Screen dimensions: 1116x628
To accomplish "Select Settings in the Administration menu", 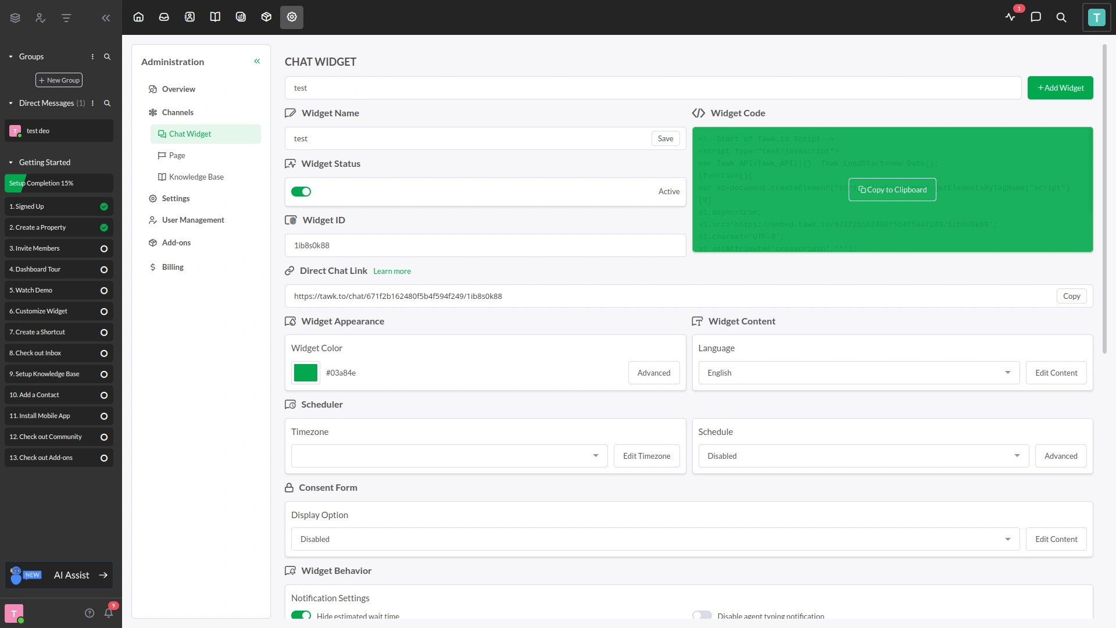I will click(176, 198).
